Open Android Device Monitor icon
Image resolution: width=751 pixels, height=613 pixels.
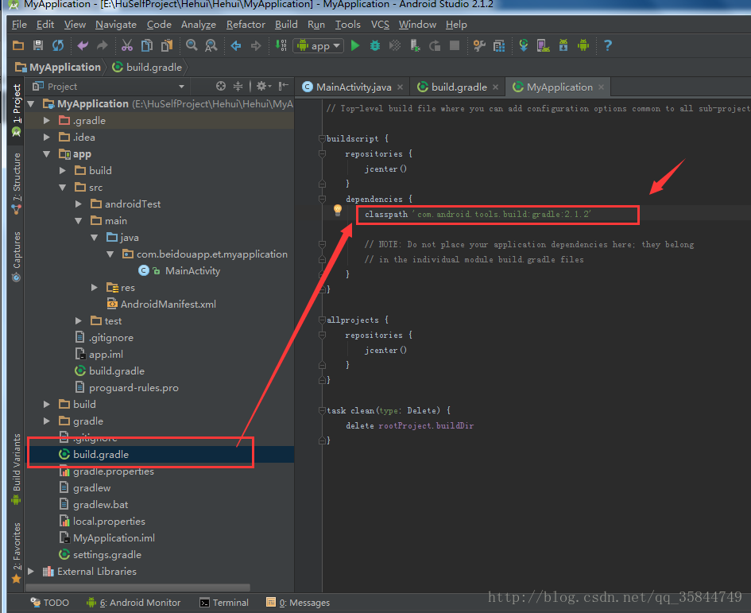point(583,45)
